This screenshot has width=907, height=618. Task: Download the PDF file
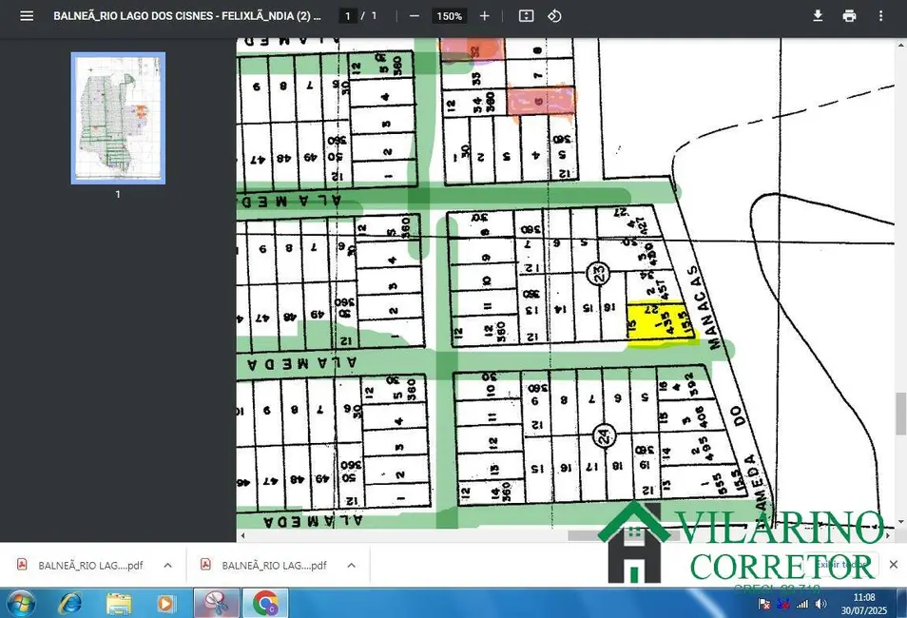click(818, 16)
